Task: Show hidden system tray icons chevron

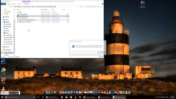Action: (x=155, y=97)
